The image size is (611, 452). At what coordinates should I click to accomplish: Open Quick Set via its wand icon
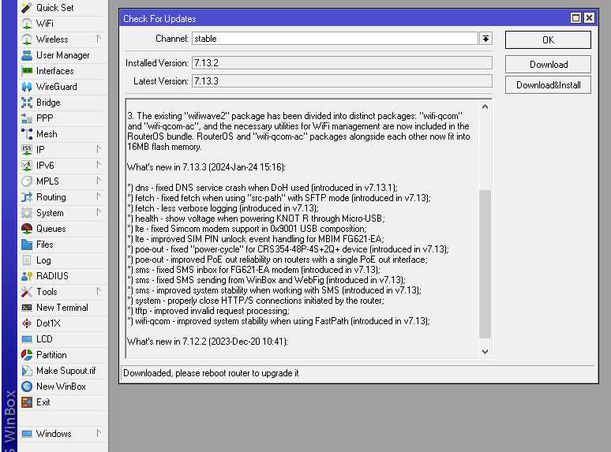click(x=27, y=8)
